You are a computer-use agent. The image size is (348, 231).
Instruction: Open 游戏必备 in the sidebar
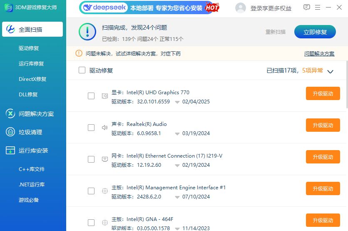[x=29, y=200]
